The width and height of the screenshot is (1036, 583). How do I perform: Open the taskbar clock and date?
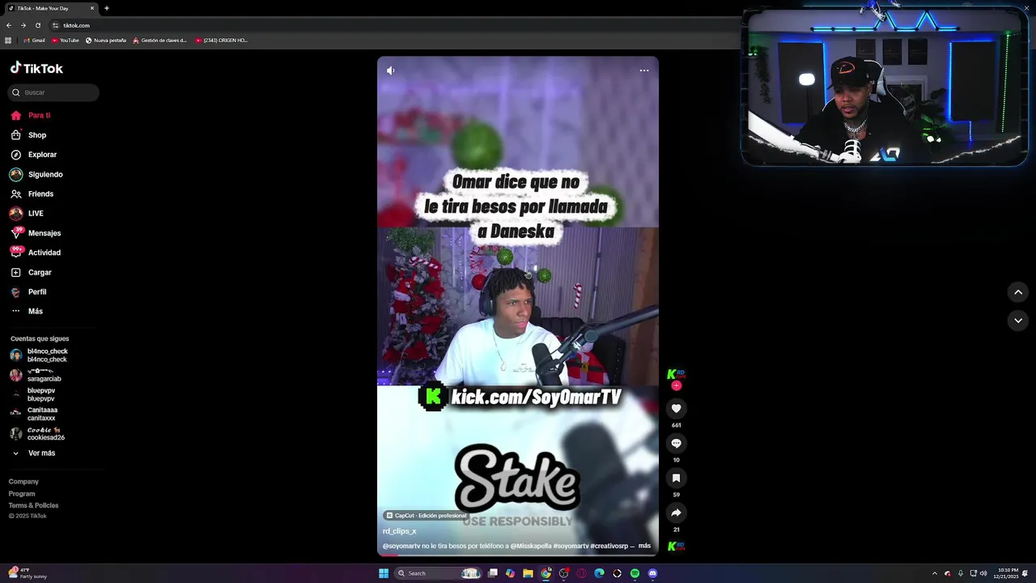(1008, 573)
